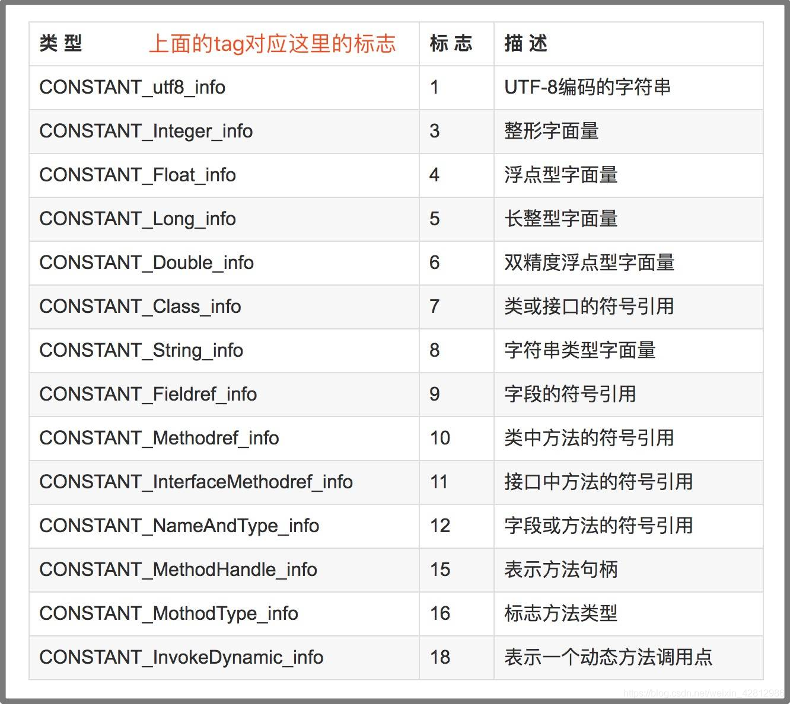Click description 字段或方法的符号引用
This screenshot has width=790, height=704.
click(x=599, y=526)
